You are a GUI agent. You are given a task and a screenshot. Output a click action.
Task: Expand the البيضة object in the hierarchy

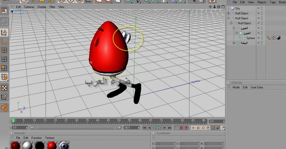coord(234,43)
